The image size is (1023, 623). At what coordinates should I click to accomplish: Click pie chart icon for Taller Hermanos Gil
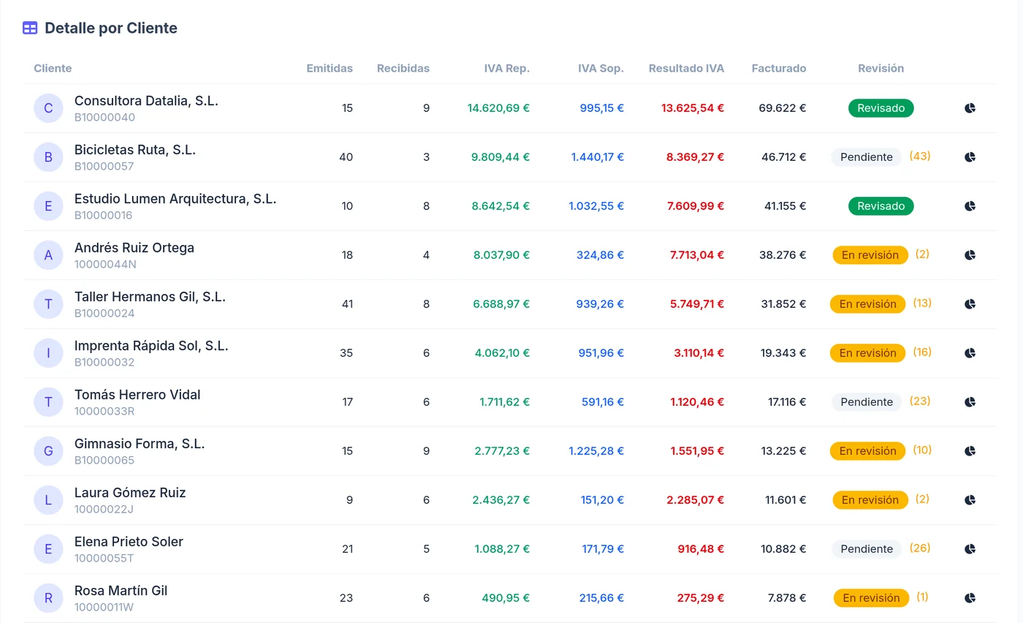click(x=970, y=304)
